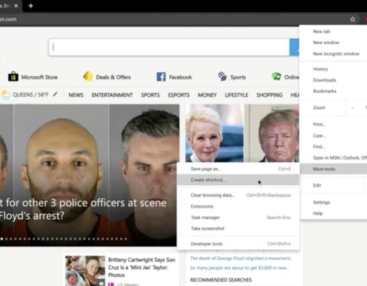
Task: Open a new tab with plus button
Action: (31, 6)
